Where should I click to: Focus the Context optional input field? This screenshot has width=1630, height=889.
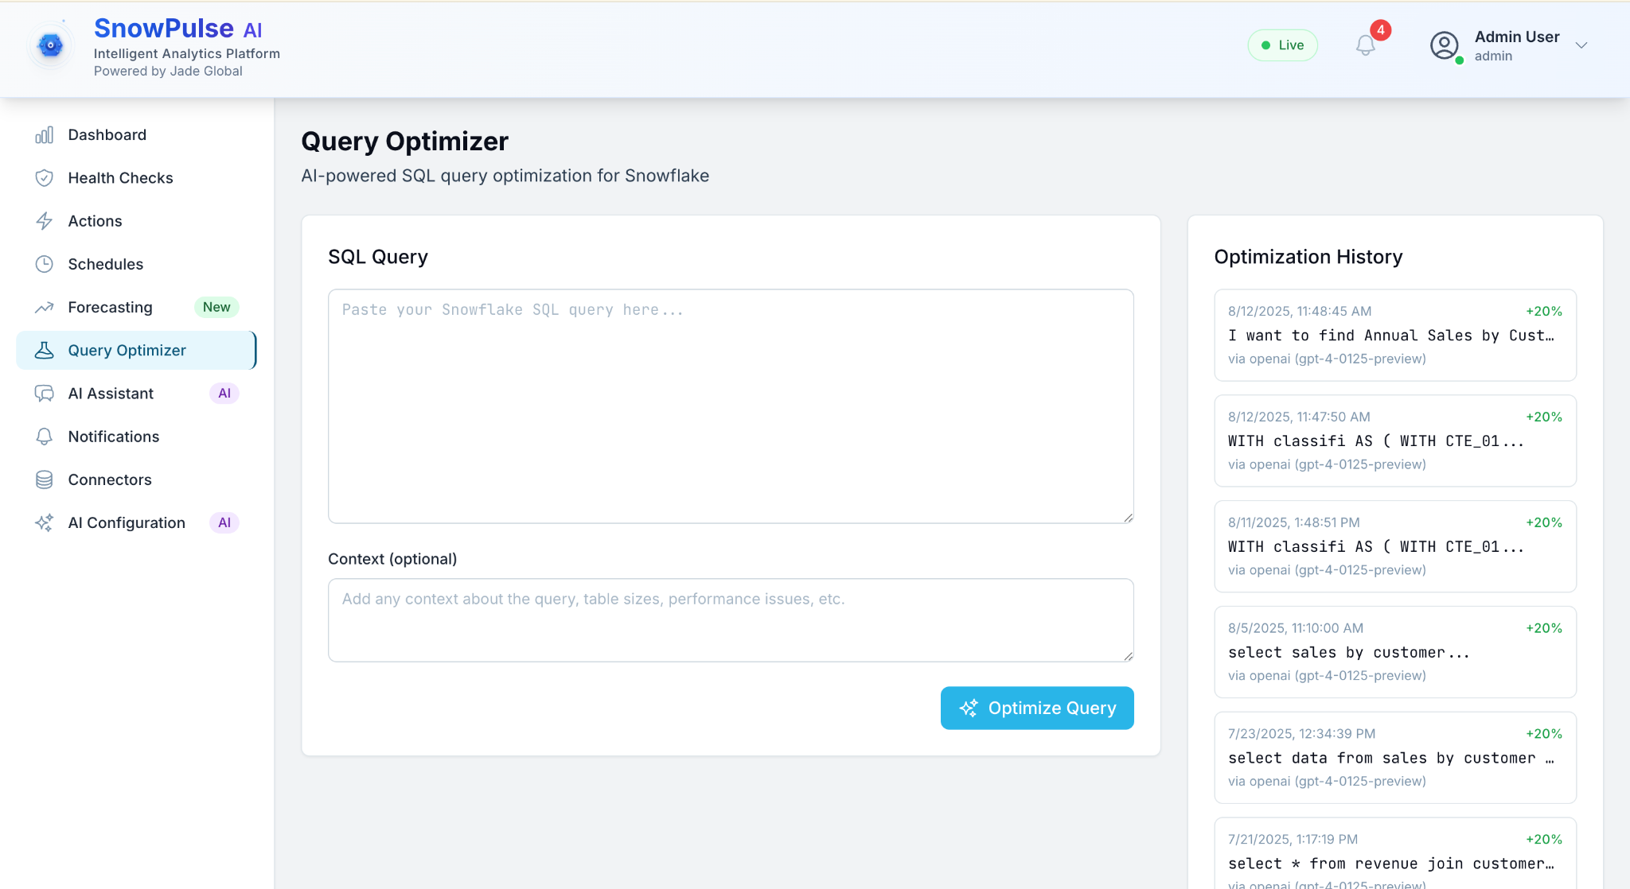pyautogui.click(x=730, y=619)
